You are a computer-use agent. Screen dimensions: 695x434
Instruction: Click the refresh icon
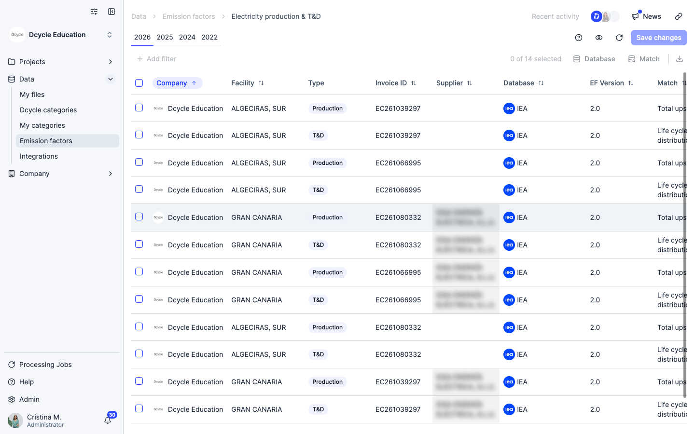[619, 38]
